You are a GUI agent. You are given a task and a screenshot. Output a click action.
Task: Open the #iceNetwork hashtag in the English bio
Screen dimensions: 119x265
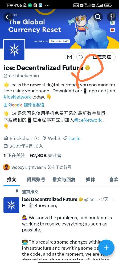[x=17, y=97]
